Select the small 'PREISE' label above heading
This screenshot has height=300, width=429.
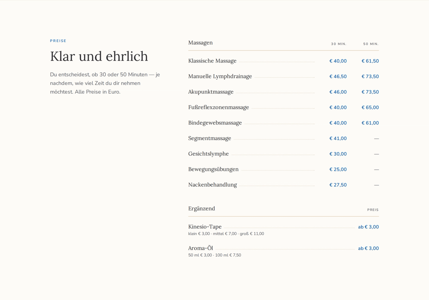(58, 41)
